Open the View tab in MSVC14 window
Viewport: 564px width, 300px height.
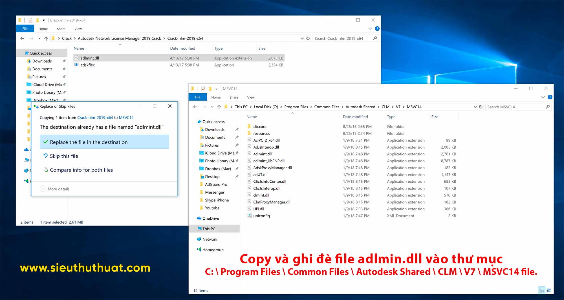(x=251, y=97)
